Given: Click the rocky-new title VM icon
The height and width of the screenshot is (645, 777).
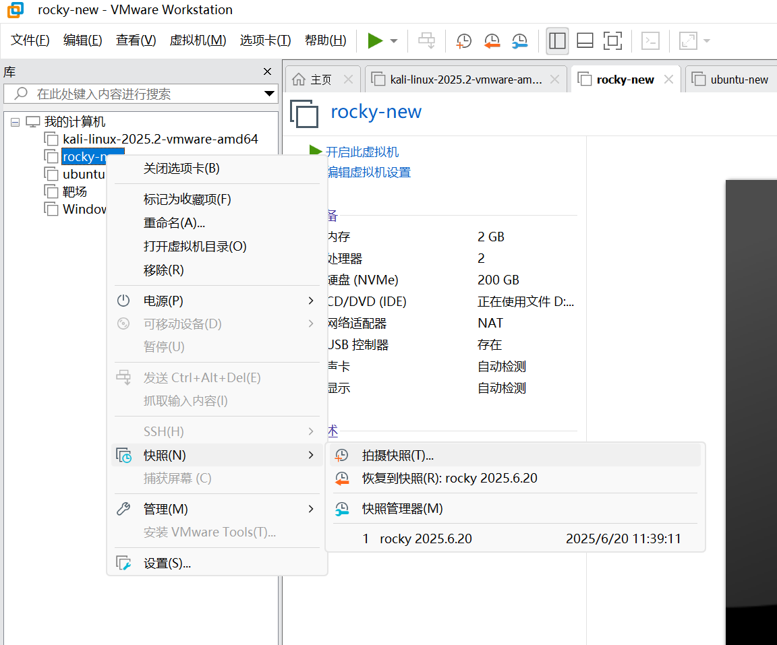Looking at the screenshot, I should coord(304,113).
